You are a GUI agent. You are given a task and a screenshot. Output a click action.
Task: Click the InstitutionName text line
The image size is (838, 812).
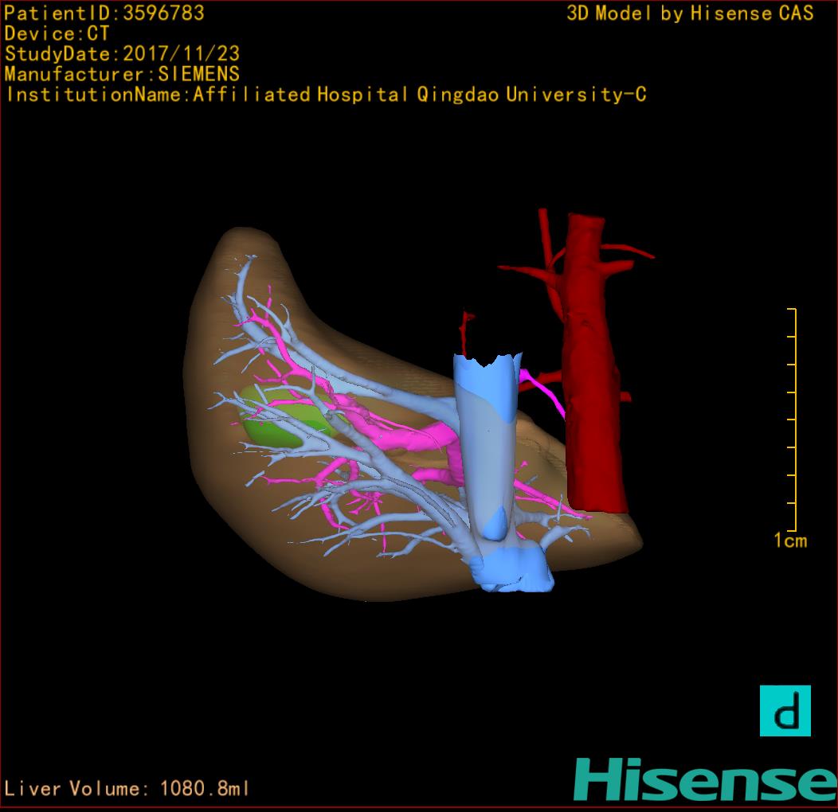pos(325,95)
